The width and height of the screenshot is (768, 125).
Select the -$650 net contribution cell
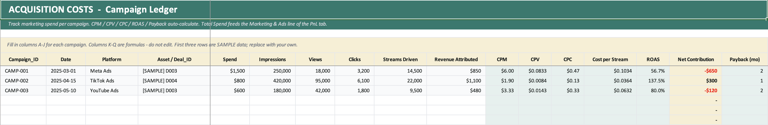tap(696, 71)
